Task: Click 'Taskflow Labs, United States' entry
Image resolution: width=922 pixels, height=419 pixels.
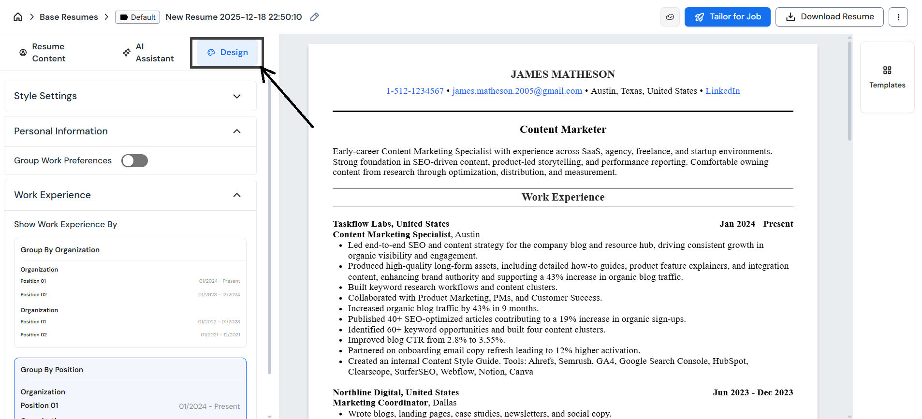Action: [x=391, y=224]
